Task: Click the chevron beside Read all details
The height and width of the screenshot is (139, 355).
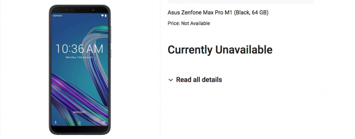Action: (x=171, y=80)
